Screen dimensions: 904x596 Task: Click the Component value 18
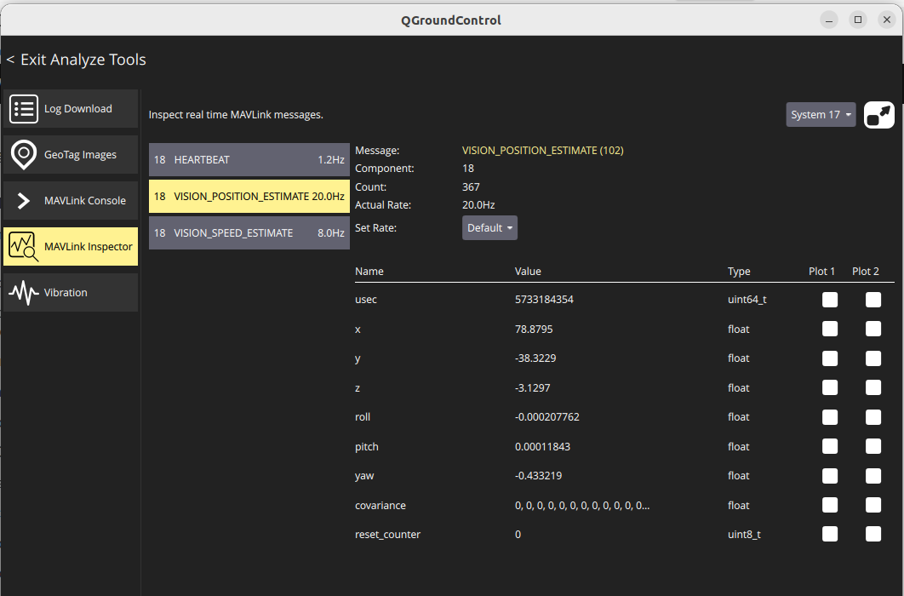click(x=468, y=169)
